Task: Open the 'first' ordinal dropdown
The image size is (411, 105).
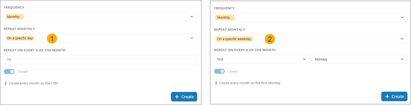Action: [262, 59]
